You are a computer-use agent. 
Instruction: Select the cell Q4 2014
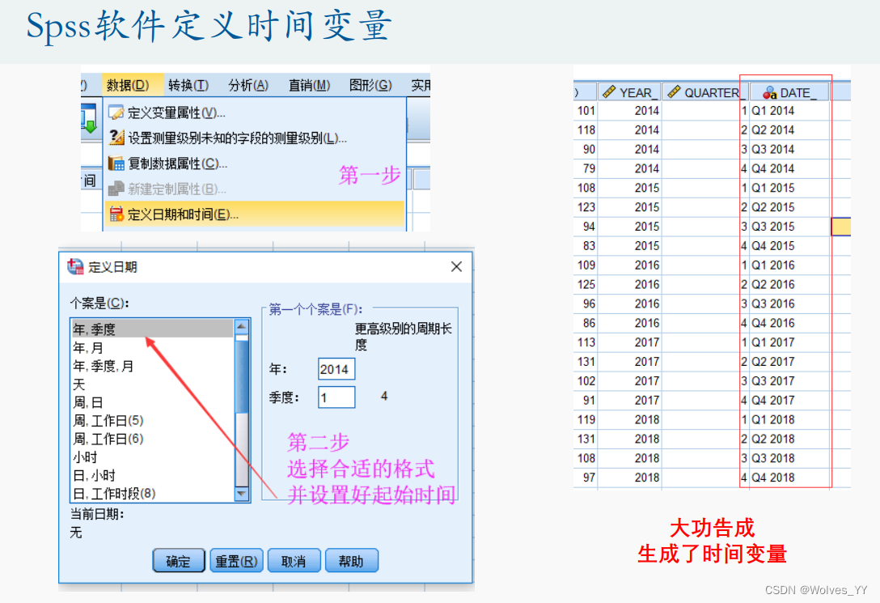point(789,168)
